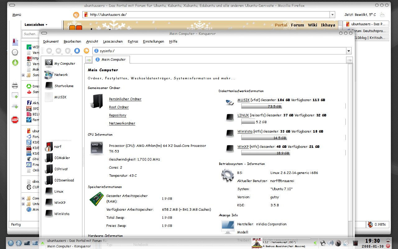Open the Linux drive in sidebar
The height and width of the screenshot is (249, 398).
point(54,191)
